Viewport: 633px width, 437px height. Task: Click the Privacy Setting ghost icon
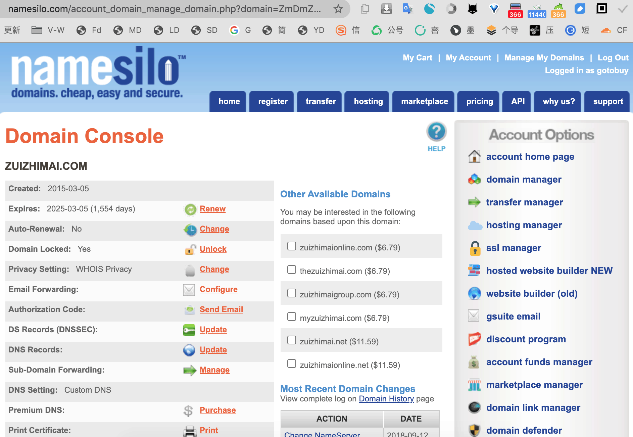(x=190, y=270)
